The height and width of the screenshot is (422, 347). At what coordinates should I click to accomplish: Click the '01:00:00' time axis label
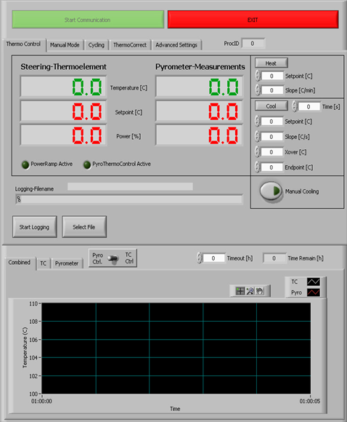pos(41,401)
